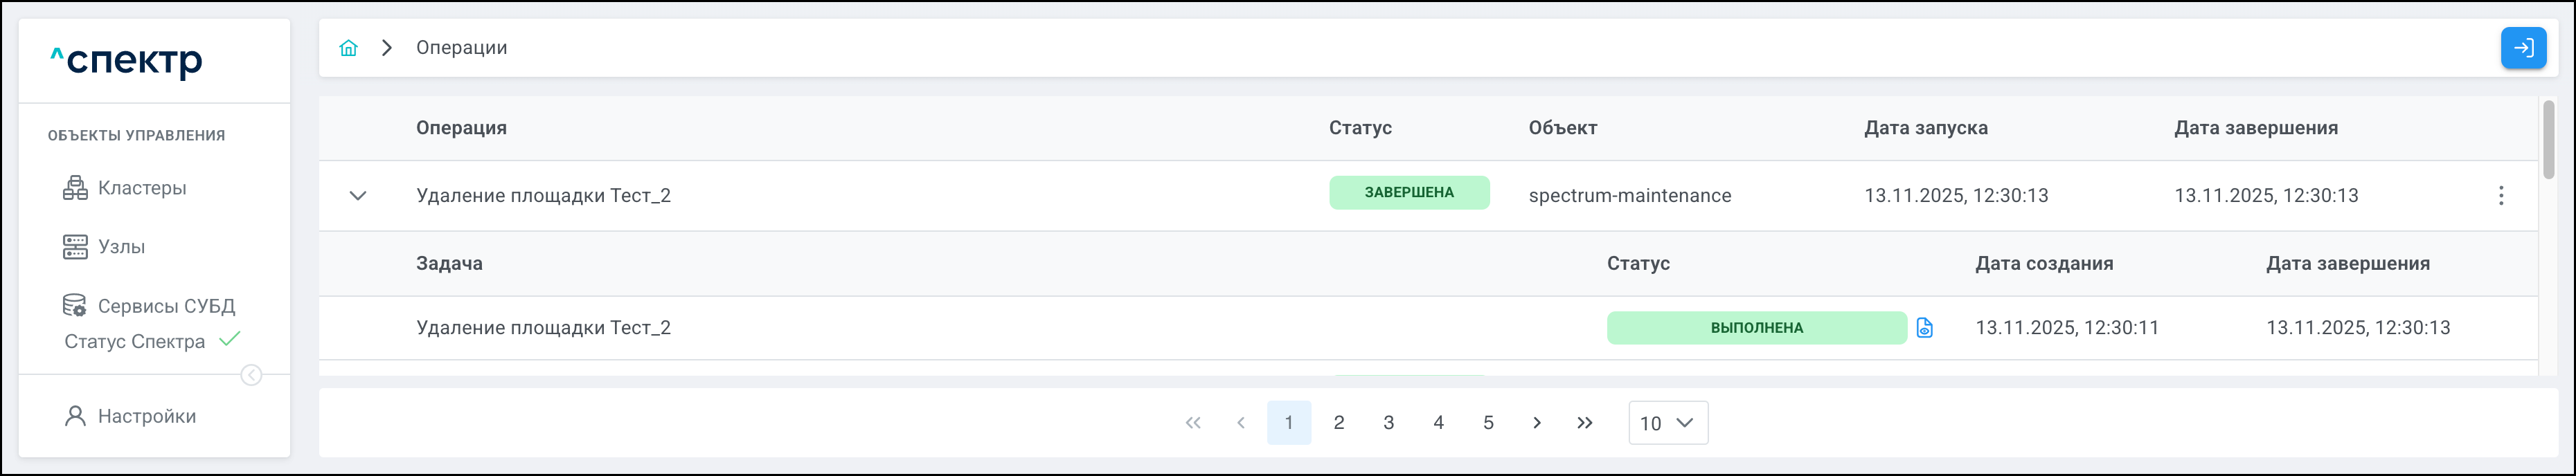Open three-dot actions menu for the operation
This screenshot has width=2576, height=476.
coord(2501,196)
